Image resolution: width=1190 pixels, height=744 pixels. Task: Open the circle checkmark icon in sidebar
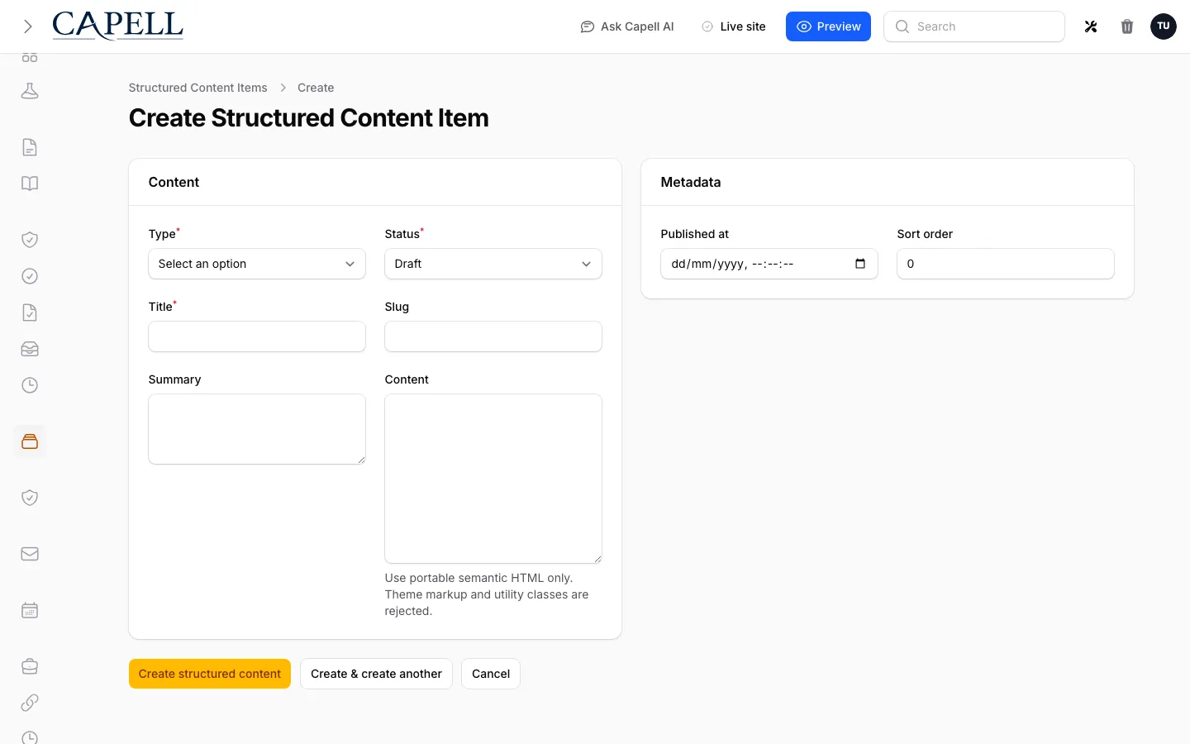tap(30, 276)
